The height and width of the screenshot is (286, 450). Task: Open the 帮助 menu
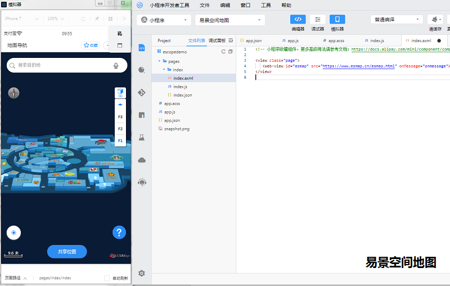point(286,5)
